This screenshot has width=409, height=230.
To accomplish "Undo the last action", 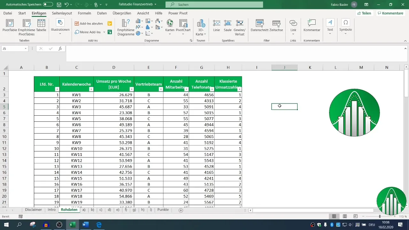I will pos(66,5).
